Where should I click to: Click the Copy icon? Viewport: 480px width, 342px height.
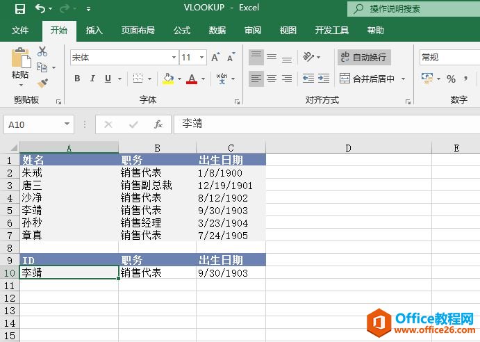click(42, 67)
